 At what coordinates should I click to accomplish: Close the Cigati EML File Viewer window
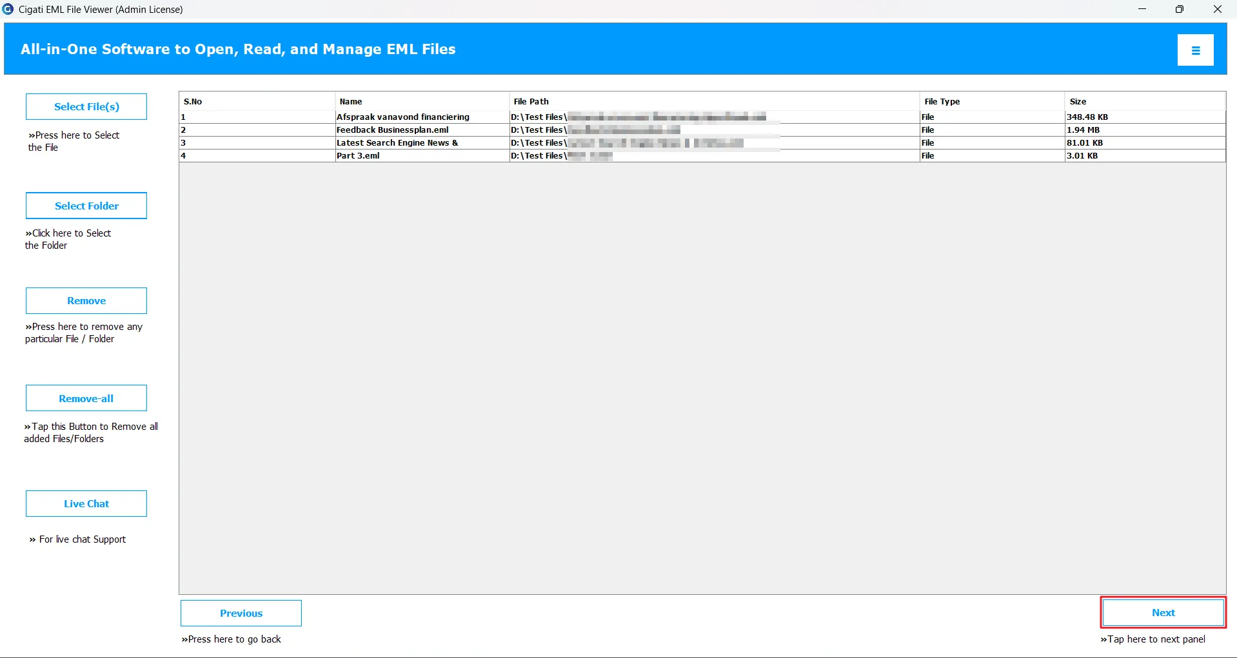click(1218, 9)
